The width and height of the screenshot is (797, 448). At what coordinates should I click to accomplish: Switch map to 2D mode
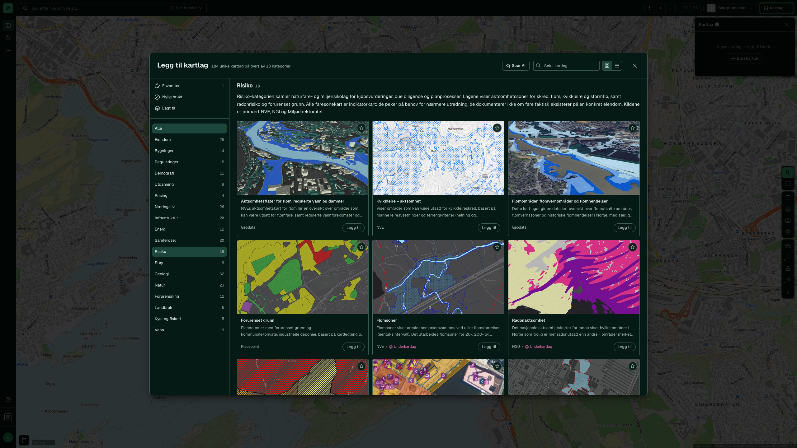coord(686,8)
